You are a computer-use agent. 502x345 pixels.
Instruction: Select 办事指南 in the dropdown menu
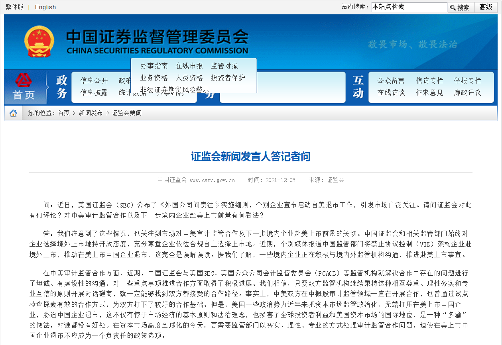(x=154, y=66)
